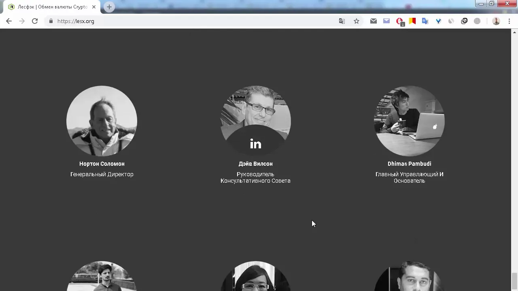The height and width of the screenshot is (291, 518).
Task: Go back to the previous page
Action: [x=9, y=21]
